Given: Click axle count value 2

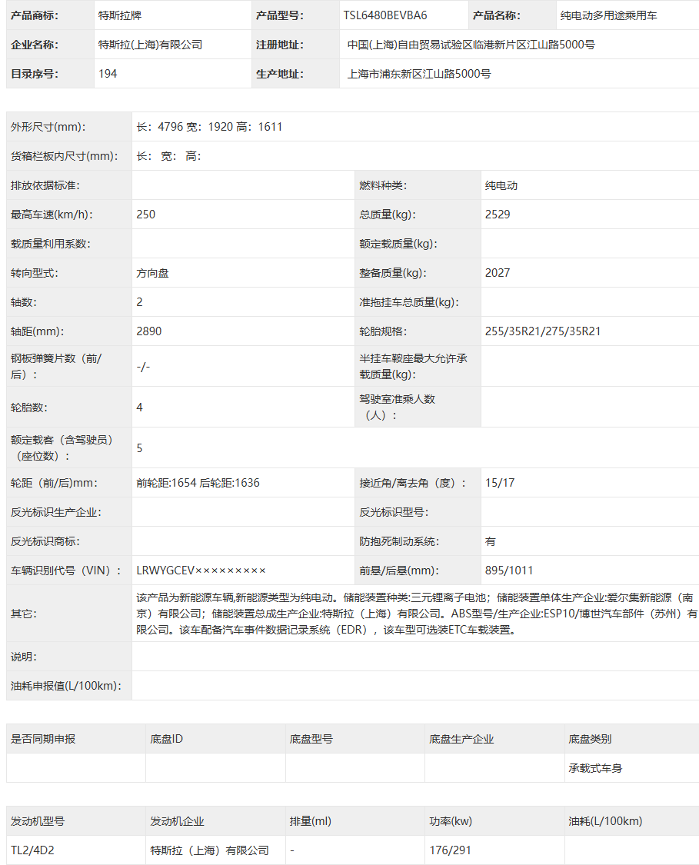Looking at the screenshot, I should click(x=140, y=302).
